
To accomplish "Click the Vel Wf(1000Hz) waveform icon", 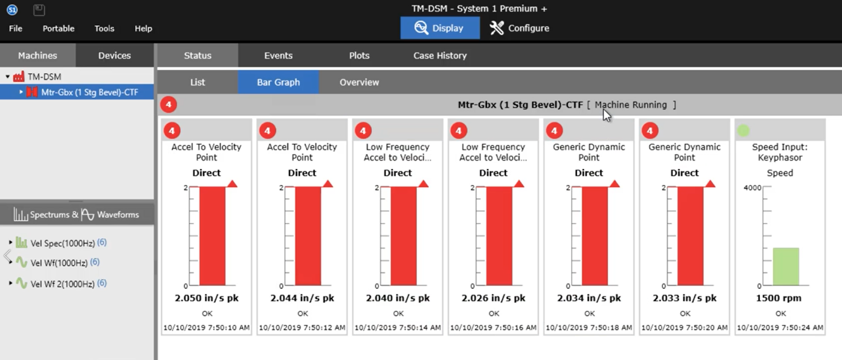I will pos(21,262).
